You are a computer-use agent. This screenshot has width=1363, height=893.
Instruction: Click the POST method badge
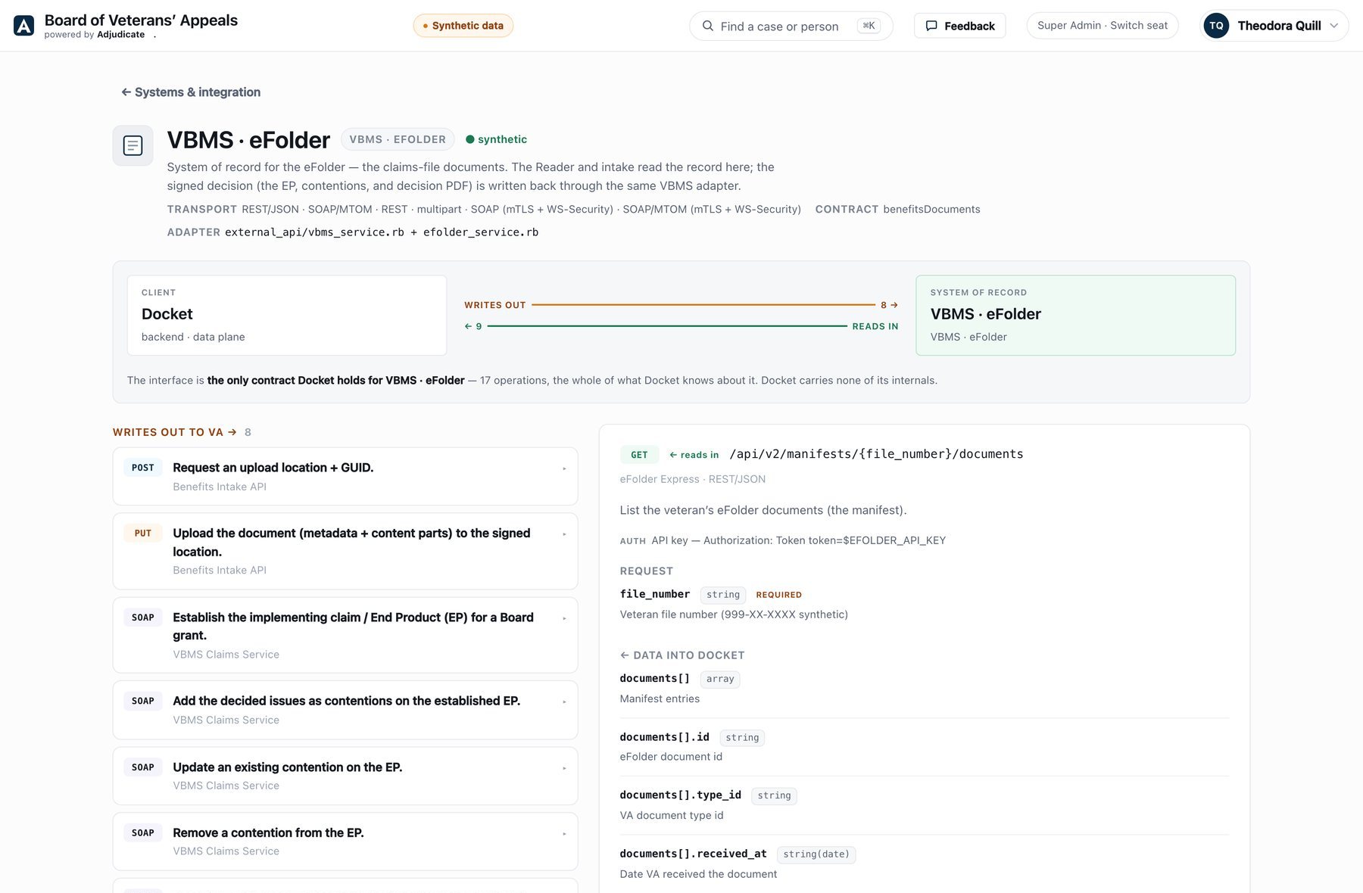point(142,468)
